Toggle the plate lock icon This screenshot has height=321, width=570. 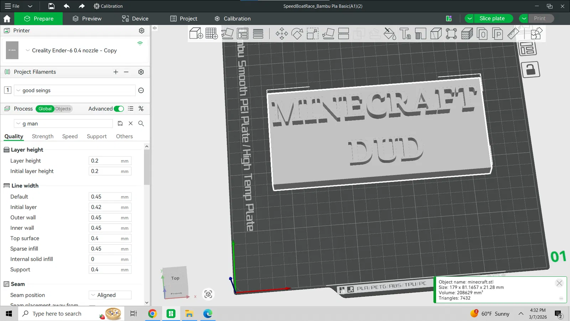(530, 69)
